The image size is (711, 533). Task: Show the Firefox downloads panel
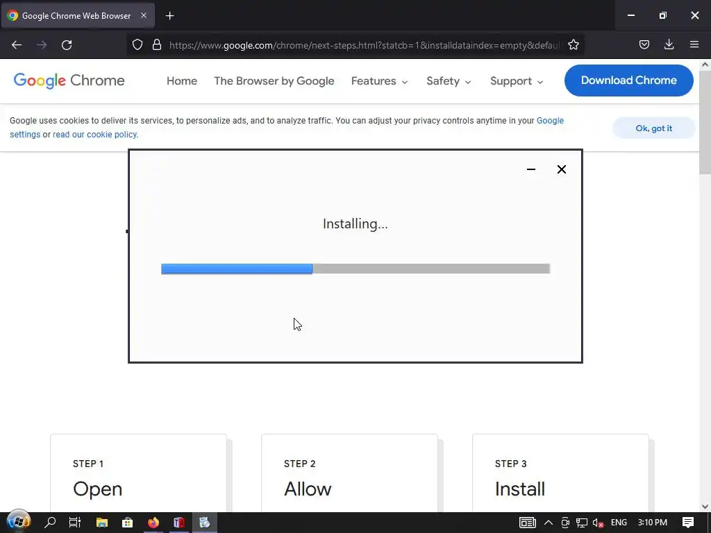(x=669, y=45)
